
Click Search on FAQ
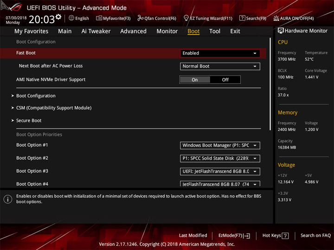pyautogui.click(x=316, y=236)
